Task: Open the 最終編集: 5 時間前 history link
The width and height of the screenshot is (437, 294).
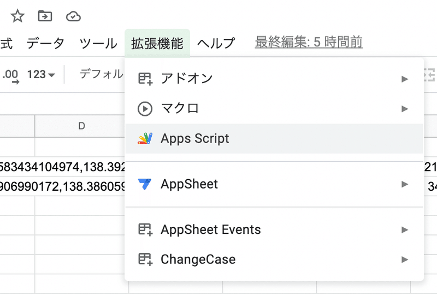Action: [x=309, y=42]
